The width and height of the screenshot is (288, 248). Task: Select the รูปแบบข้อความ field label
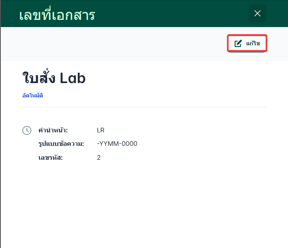(x=61, y=144)
